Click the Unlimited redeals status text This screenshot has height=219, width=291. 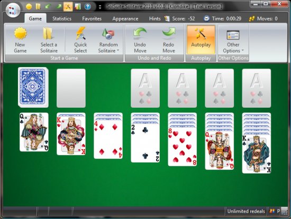click(x=246, y=211)
